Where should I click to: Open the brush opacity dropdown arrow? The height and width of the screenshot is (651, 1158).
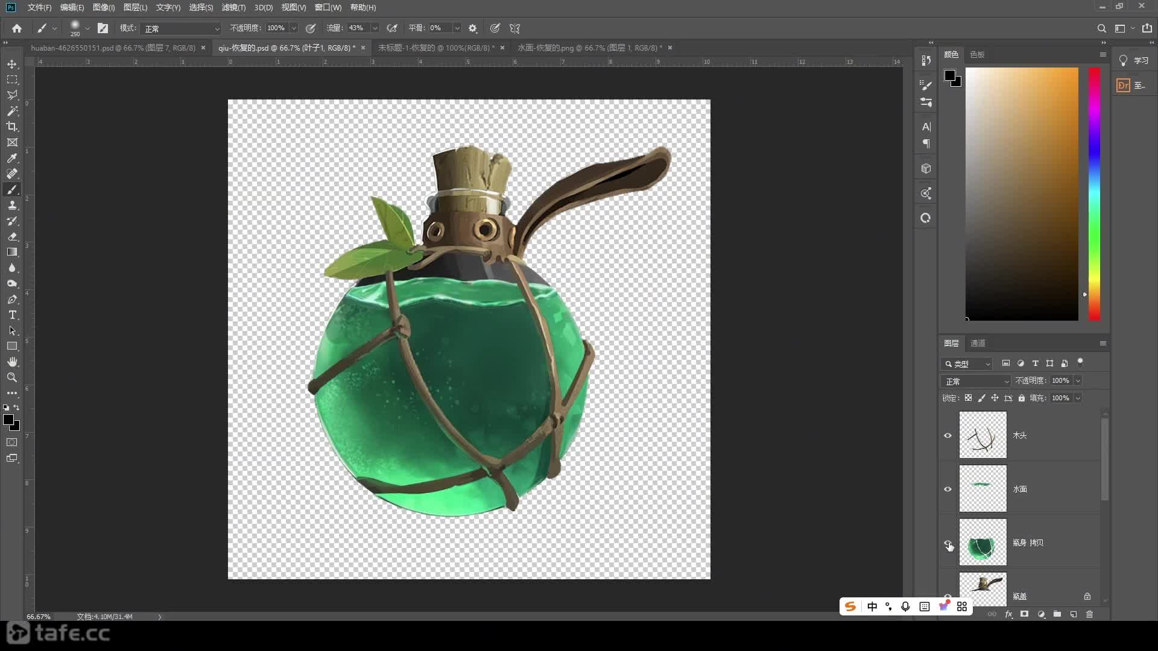(x=294, y=28)
